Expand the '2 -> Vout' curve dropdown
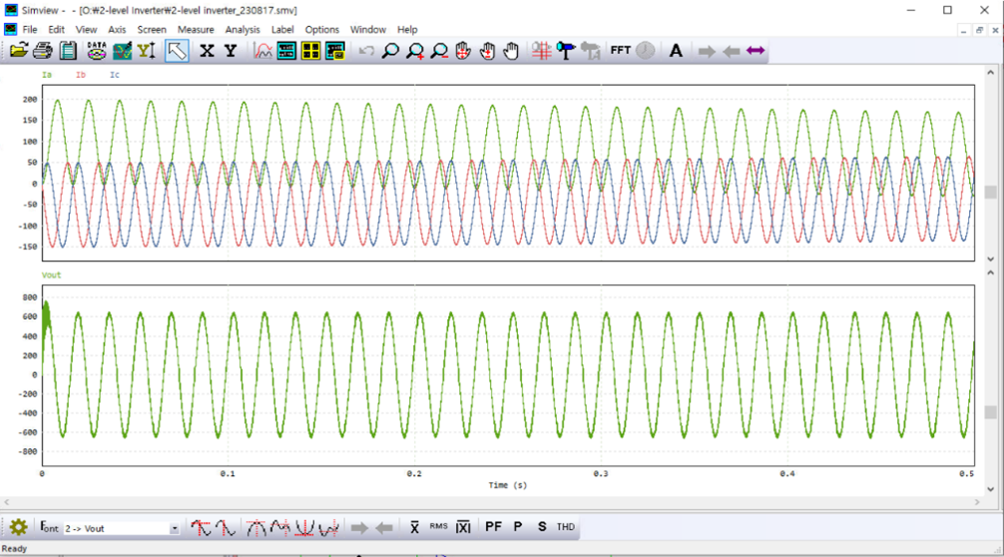The height and width of the screenshot is (557, 1004). (x=175, y=528)
